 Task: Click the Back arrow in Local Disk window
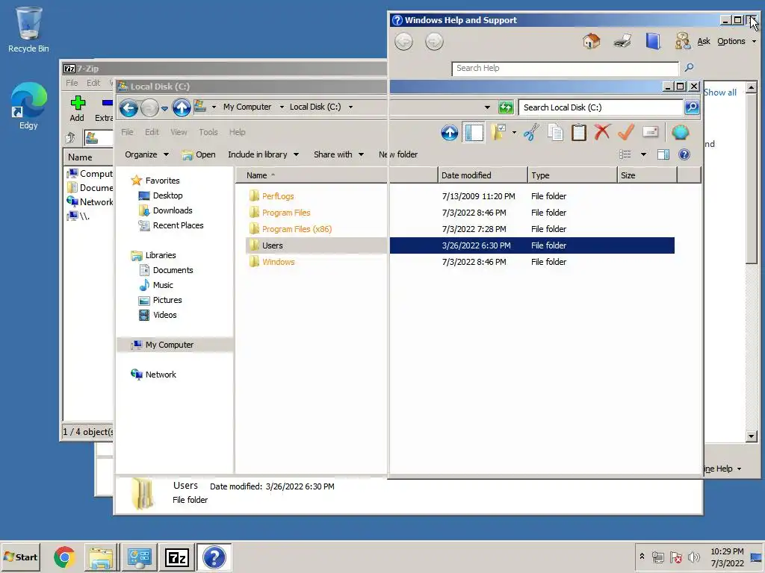(128, 107)
